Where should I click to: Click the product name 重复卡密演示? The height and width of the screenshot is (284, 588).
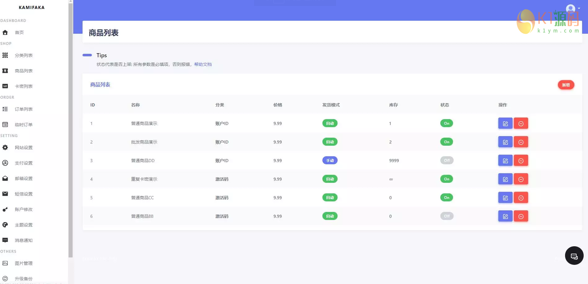pyautogui.click(x=144, y=179)
